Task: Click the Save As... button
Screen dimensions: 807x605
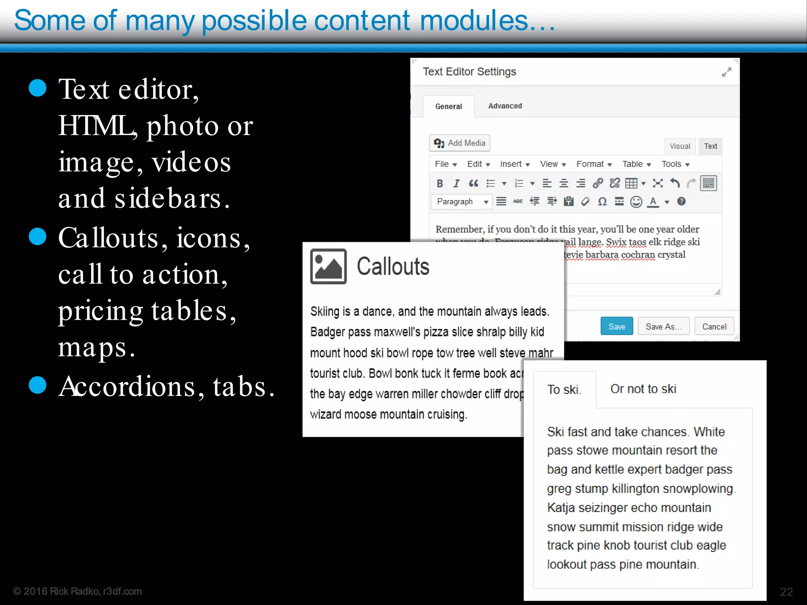Action: click(664, 327)
